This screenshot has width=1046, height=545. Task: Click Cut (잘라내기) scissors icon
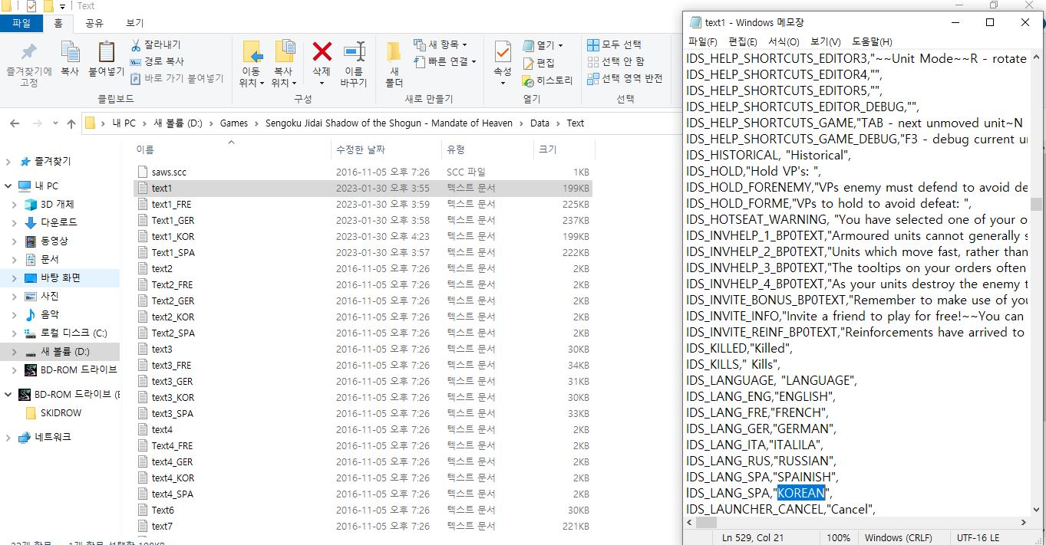click(x=136, y=44)
